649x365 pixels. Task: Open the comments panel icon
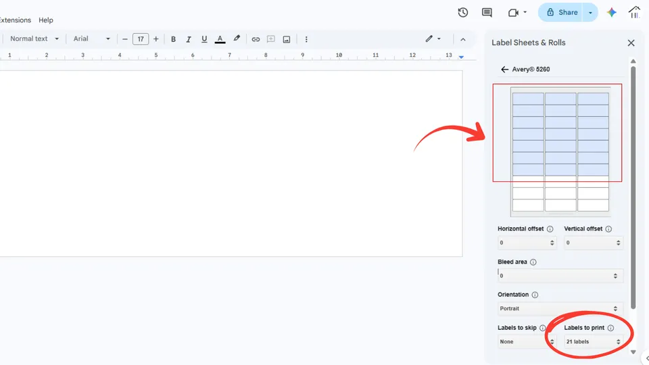[487, 12]
